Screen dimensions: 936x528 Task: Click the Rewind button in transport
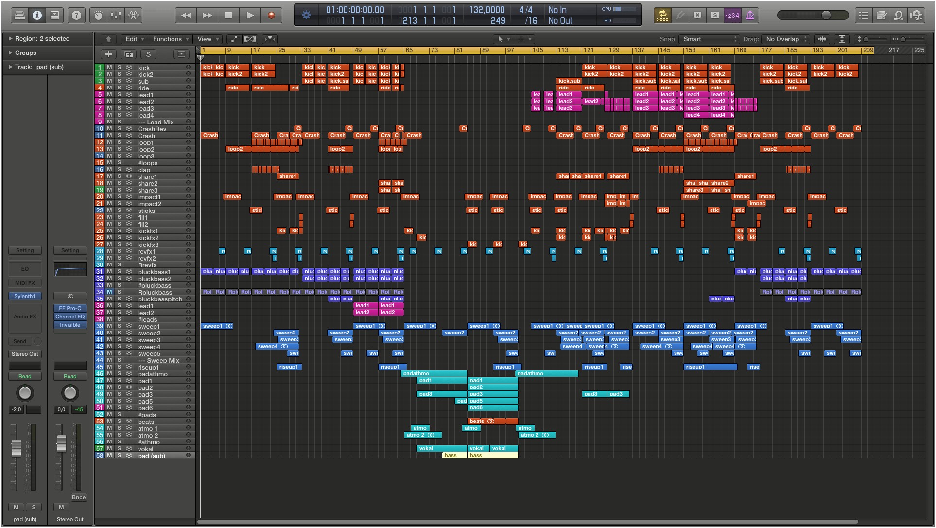186,14
